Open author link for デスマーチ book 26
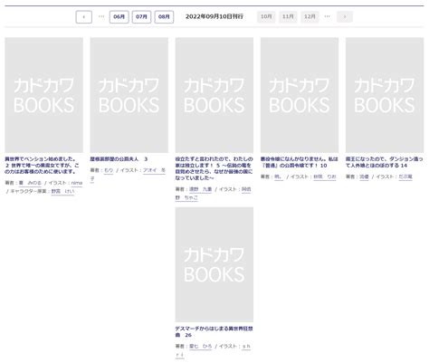This screenshot has height=363, width=429. coord(200,347)
